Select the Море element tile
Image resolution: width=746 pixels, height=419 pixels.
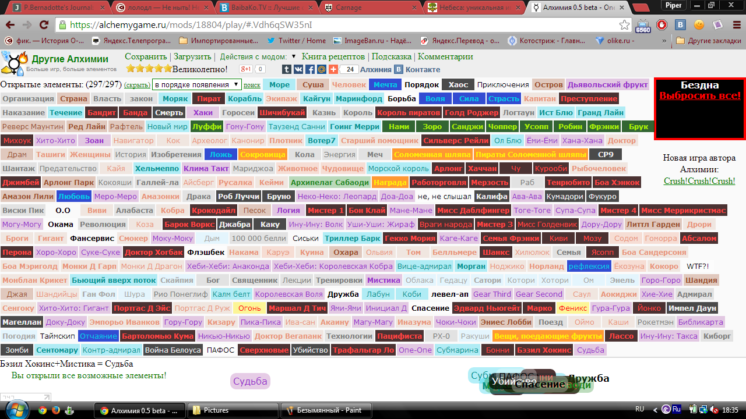tap(280, 84)
